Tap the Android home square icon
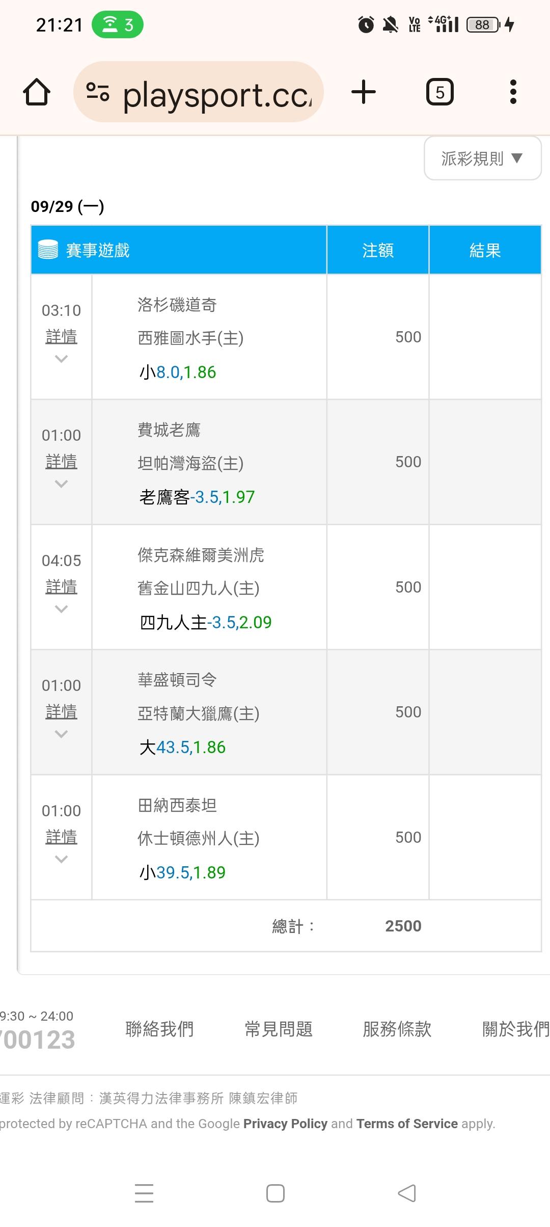Screen dimensions: 550x1227 [276, 1193]
